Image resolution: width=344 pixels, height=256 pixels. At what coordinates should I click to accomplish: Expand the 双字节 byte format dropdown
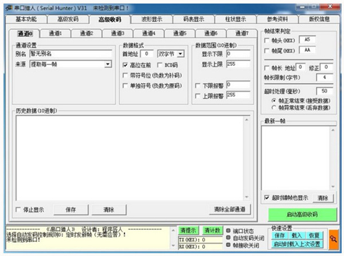180,54
